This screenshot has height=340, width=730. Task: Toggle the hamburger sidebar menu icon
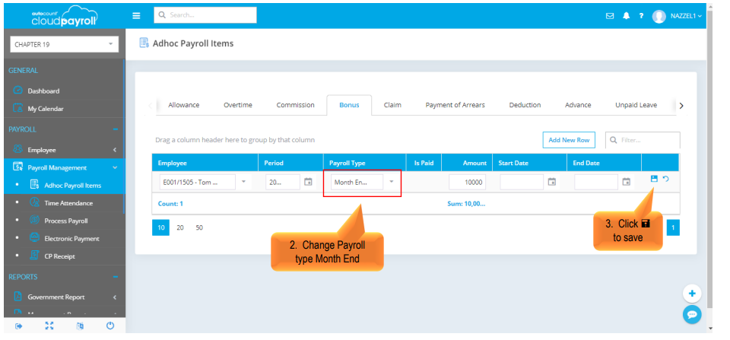point(137,15)
